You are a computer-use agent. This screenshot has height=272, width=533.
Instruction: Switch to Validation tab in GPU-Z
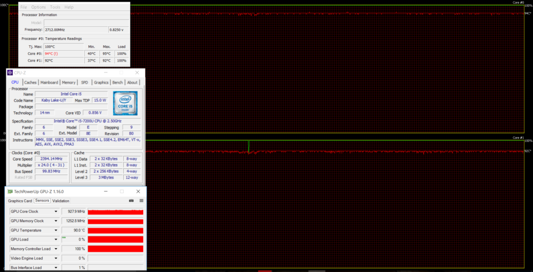point(61,201)
